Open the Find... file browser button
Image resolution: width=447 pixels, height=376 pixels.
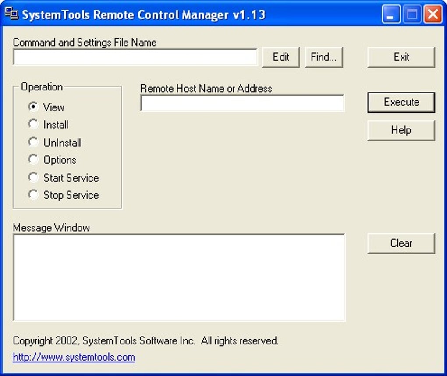coord(324,57)
